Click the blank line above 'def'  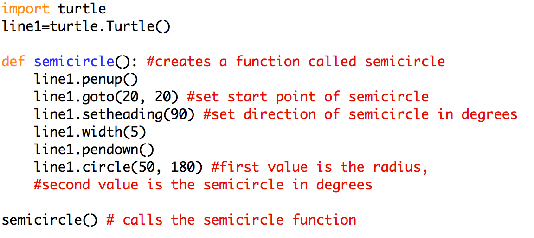[139, 44]
